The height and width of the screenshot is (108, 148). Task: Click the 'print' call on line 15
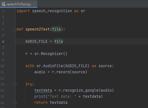pos(40,96)
